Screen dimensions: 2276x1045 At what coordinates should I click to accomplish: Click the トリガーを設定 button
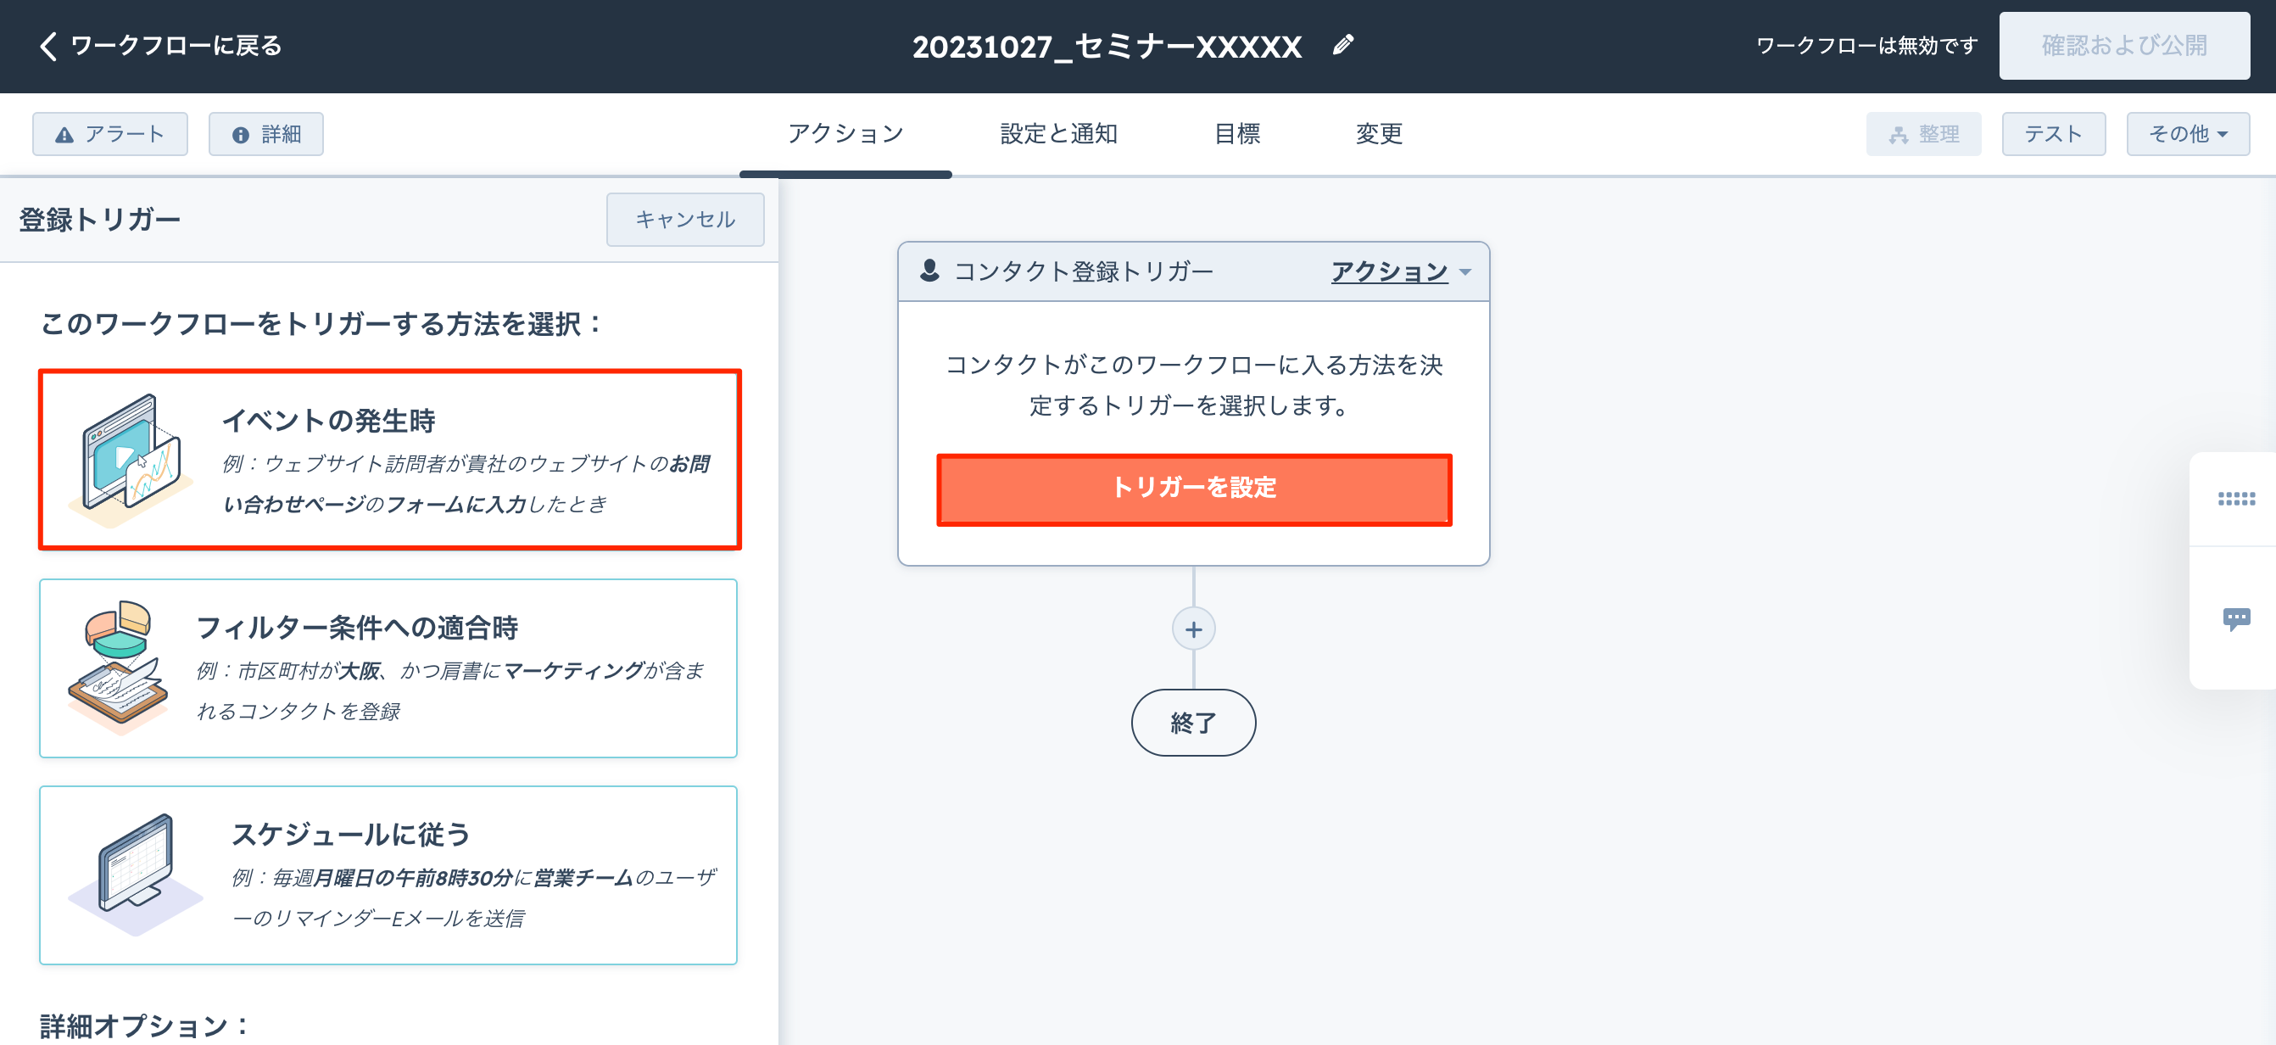tap(1194, 489)
